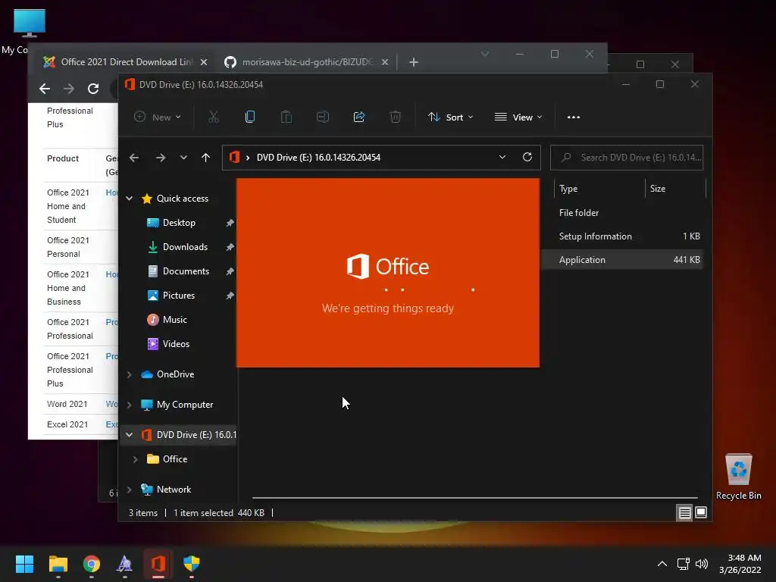776x582 pixels.
Task: Refresh the DVD Drive folder view
Action: coord(527,157)
